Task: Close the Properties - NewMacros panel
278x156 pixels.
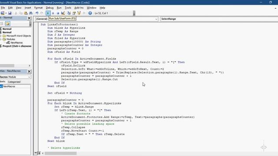Action: (x=29, y=71)
